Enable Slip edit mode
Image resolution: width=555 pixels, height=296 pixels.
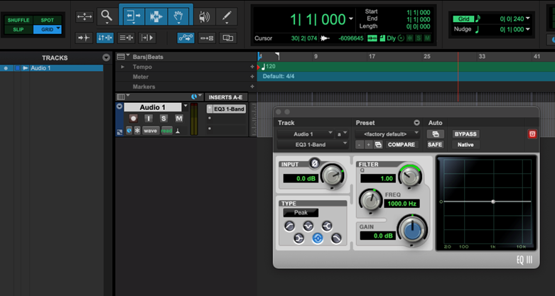click(x=18, y=30)
